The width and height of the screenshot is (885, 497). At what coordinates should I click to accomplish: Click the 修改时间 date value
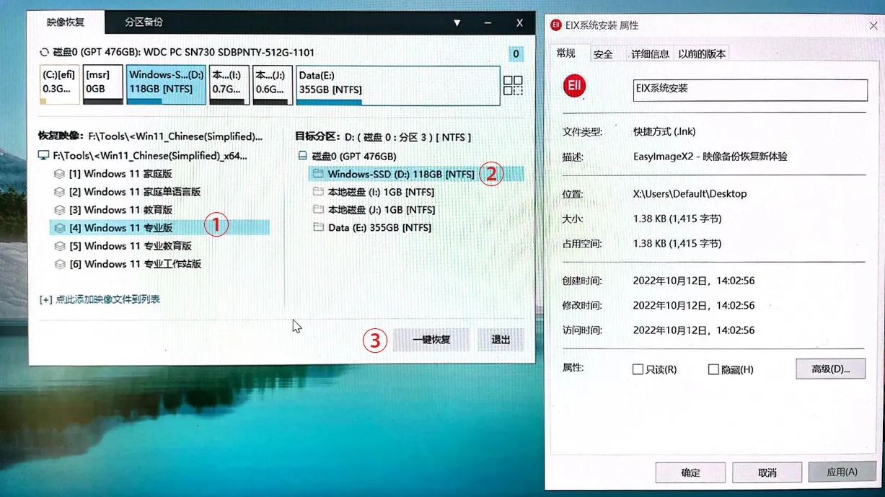[694, 306]
